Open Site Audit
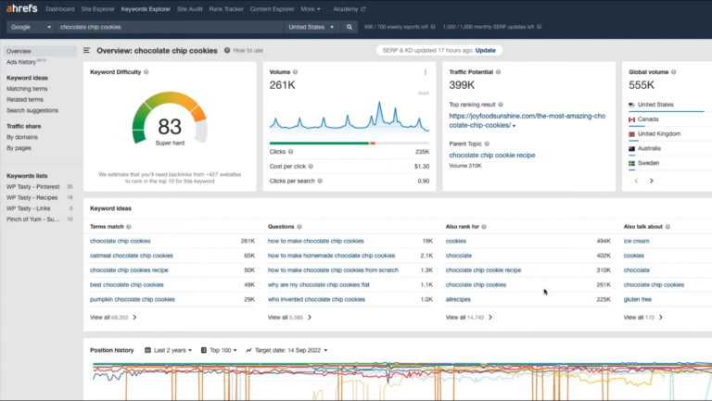Image resolution: width=712 pixels, height=401 pixels. click(189, 9)
